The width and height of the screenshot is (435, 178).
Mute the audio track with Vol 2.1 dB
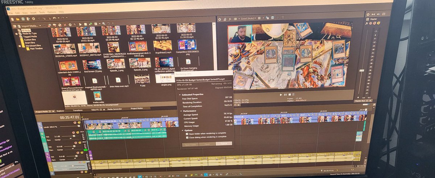click(x=74, y=132)
